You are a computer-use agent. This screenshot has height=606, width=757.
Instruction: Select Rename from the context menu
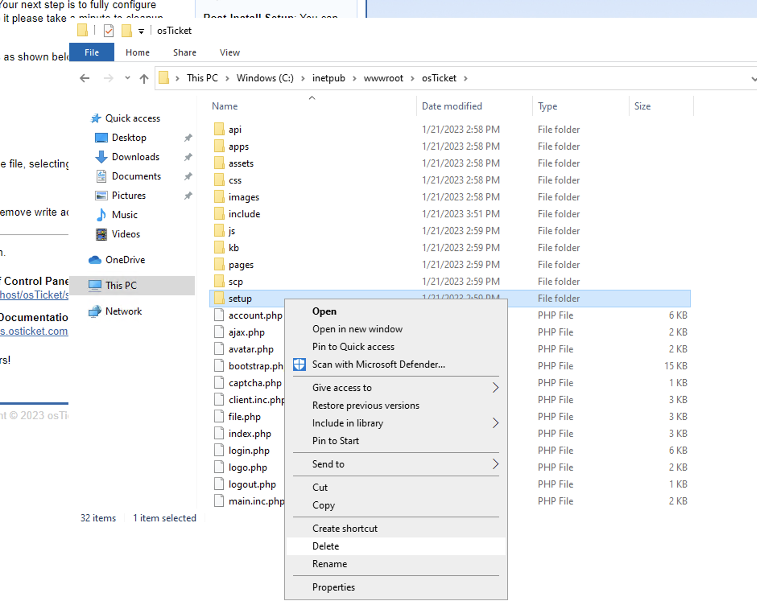(x=329, y=564)
